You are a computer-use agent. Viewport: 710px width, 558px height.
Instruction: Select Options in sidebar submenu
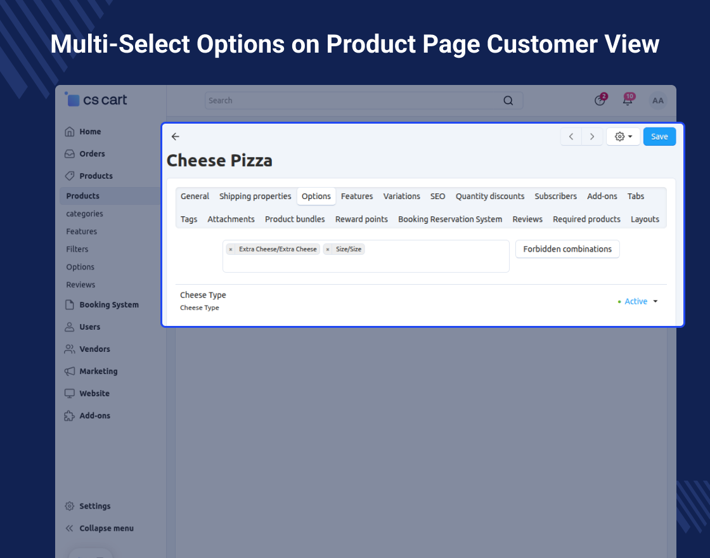pos(80,267)
